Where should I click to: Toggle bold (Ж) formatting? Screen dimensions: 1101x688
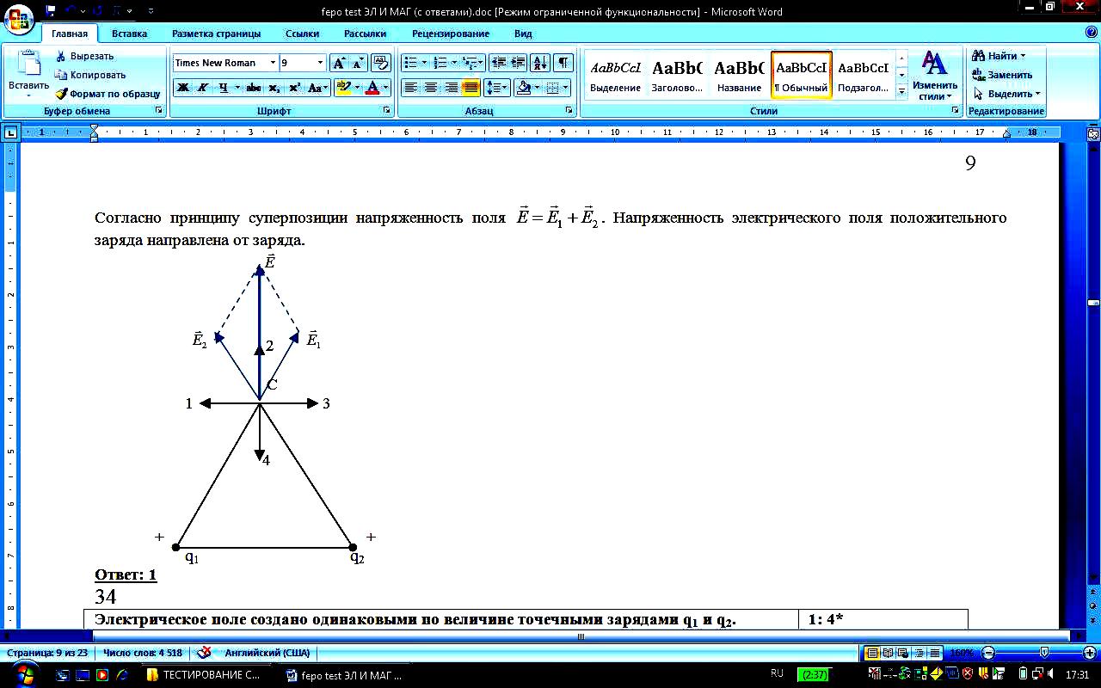pos(182,88)
